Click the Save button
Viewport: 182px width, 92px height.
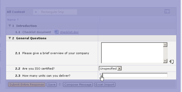click(52, 84)
